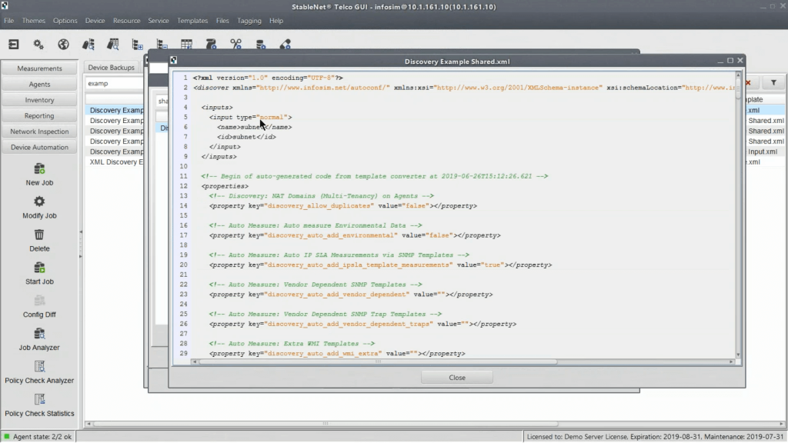Click the New Job icon

pyautogui.click(x=39, y=169)
